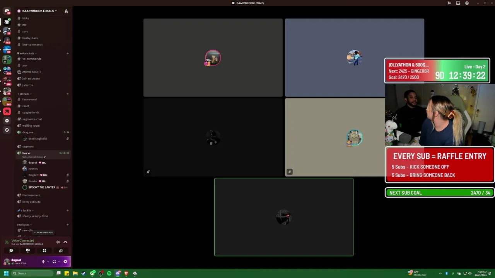Open Discover servers compass icon
Viewport: 495px width, 278px height.
7,130
